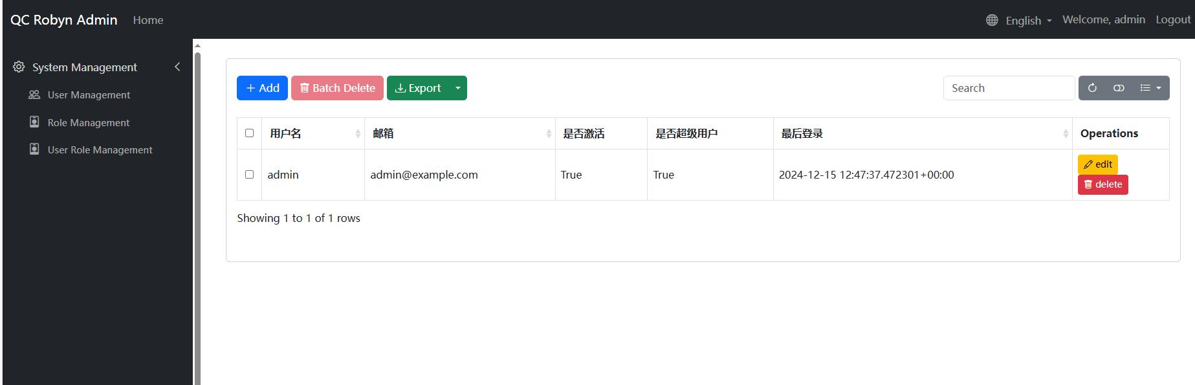Check the admin row checkbox

tap(249, 175)
